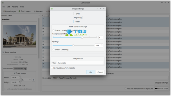The height and width of the screenshot is (96, 171).
Task: Click Cancel in Image settings
Action: (100, 72)
